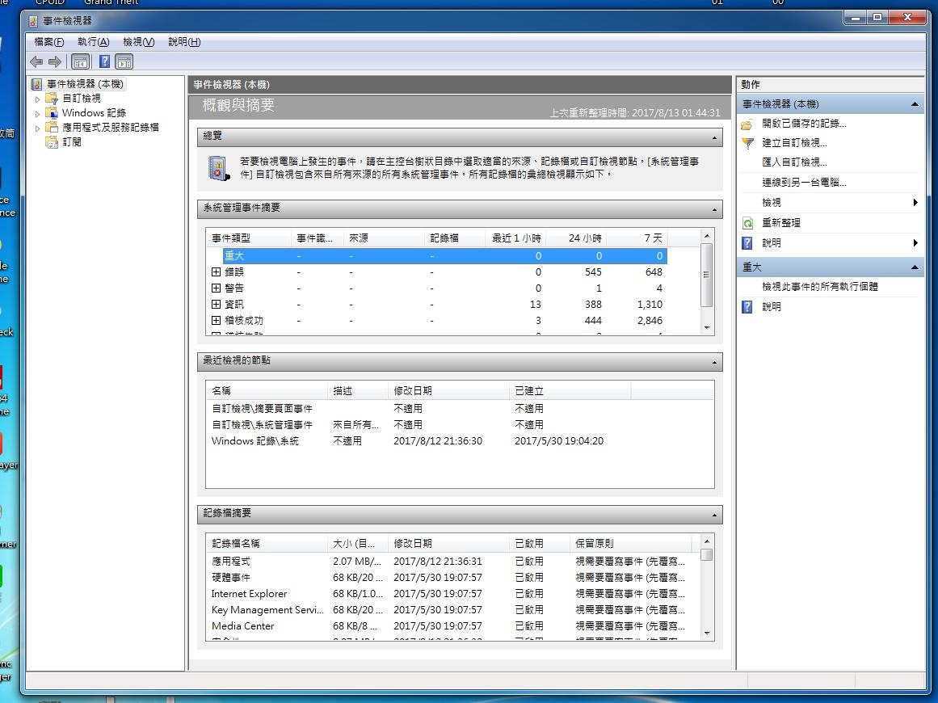Collapse the 記錄檔摘要 section
The height and width of the screenshot is (703, 938).
pos(714,515)
